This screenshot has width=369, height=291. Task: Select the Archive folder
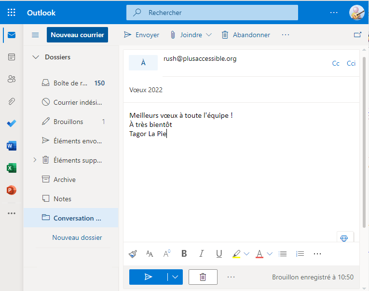(x=65, y=180)
